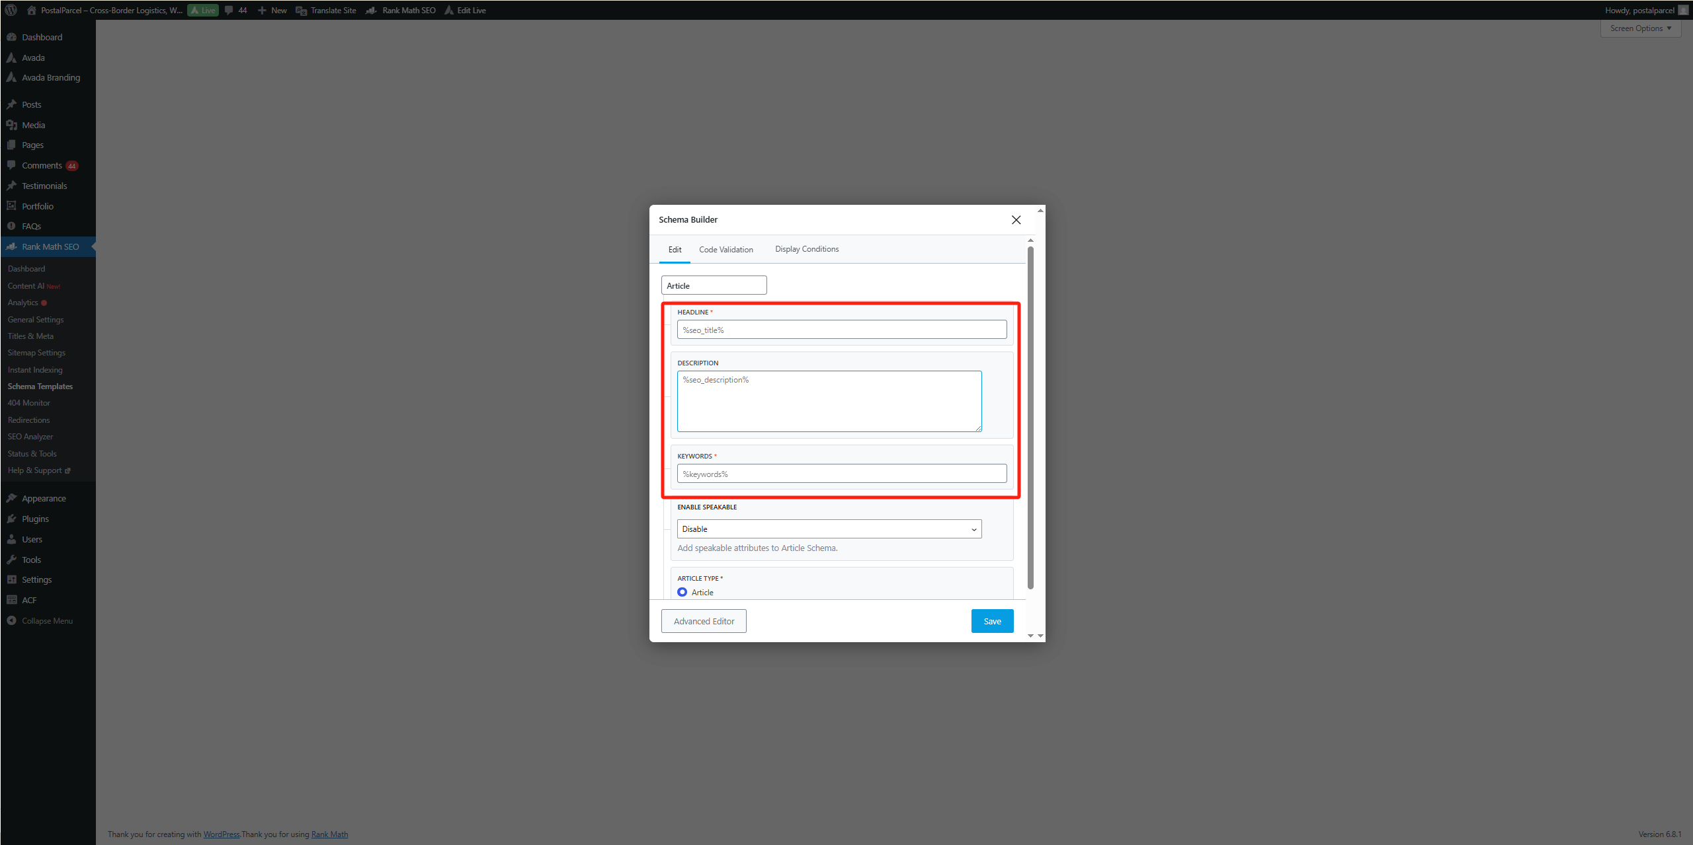Open the Display Conditions tab

[x=806, y=248]
